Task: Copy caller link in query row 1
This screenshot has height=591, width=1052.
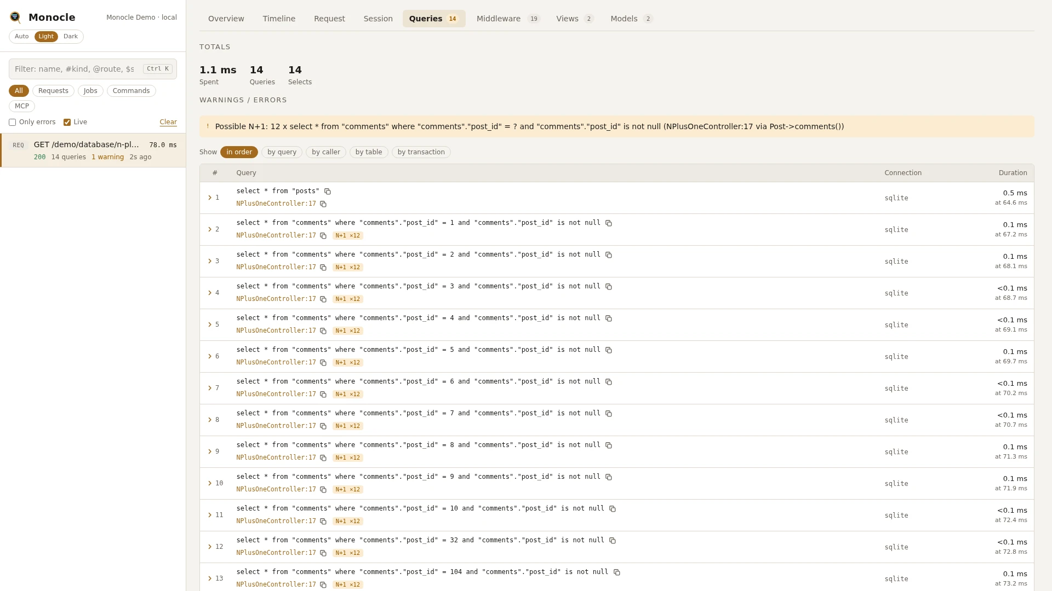Action: click(x=323, y=204)
